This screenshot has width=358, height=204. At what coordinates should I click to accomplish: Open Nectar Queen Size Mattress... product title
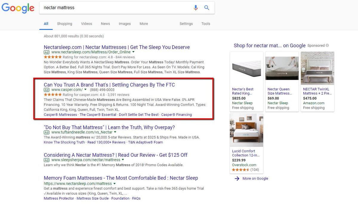point(280,91)
